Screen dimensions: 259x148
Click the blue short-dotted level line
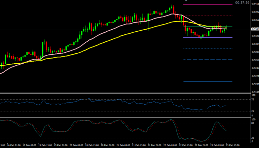pyautogui.click(x=207, y=49)
